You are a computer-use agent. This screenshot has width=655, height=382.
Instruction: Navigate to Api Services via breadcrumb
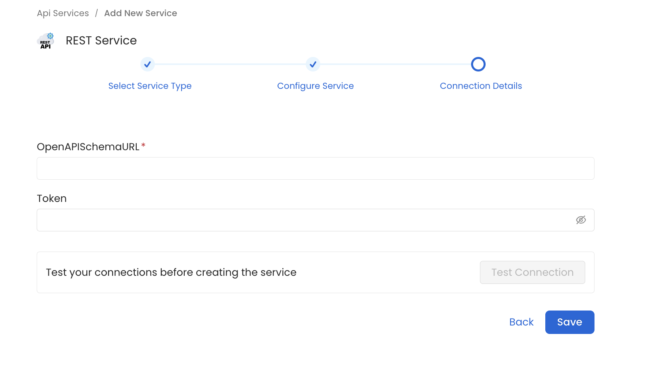tap(63, 13)
